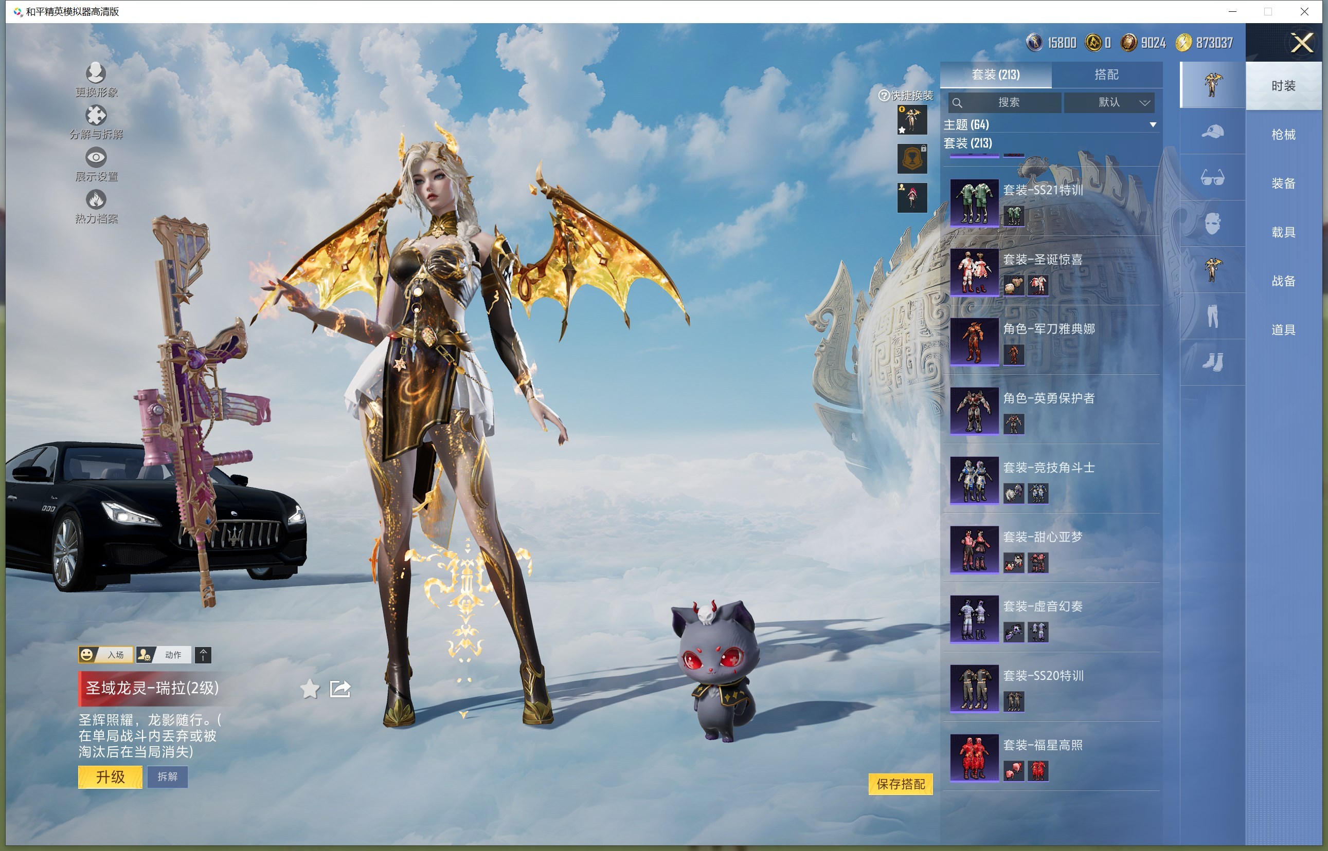Click the up-arrow icon beside 动作
Screen dimensions: 1328x851
pyautogui.click(x=203, y=655)
